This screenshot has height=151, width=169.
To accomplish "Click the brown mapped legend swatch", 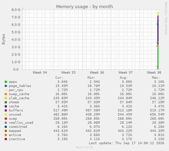I will (6, 131).
